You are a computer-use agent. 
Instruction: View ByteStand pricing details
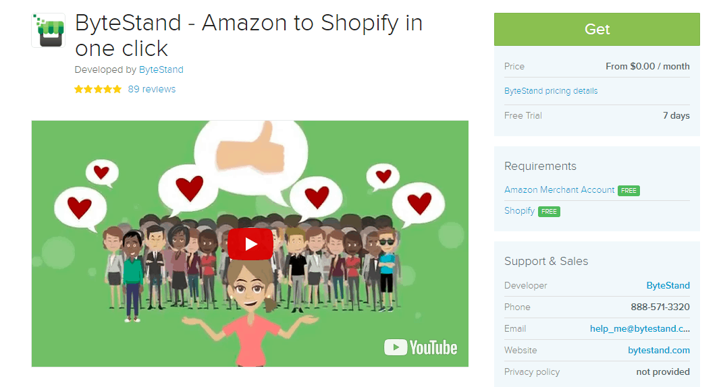551,91
